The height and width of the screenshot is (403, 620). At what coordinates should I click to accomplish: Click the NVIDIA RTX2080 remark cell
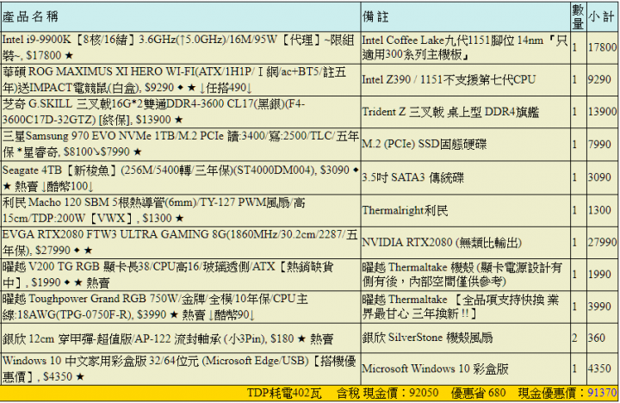[x=465, y=243]
